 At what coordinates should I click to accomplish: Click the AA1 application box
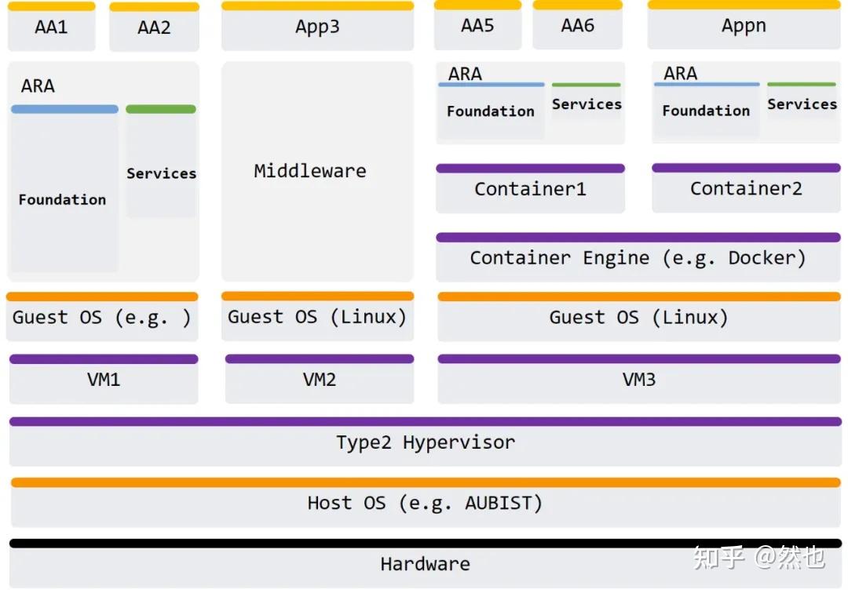pos(51,27)
